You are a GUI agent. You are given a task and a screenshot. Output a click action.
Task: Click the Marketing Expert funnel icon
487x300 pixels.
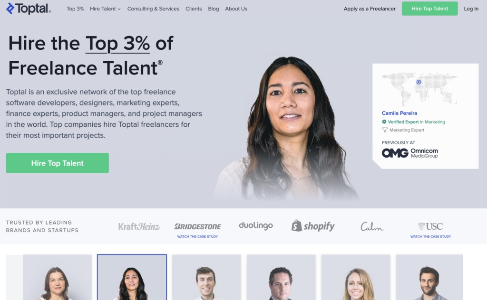(384, 130)
